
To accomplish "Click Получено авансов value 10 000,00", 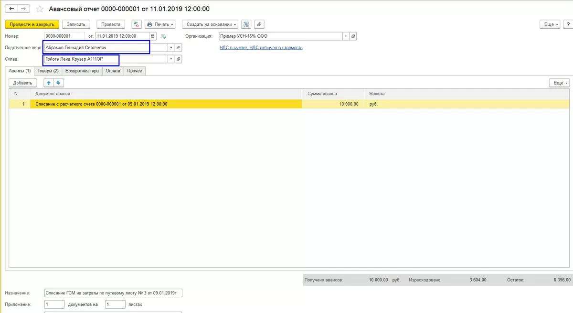I will pyautogui.click(x=378, y=280).
